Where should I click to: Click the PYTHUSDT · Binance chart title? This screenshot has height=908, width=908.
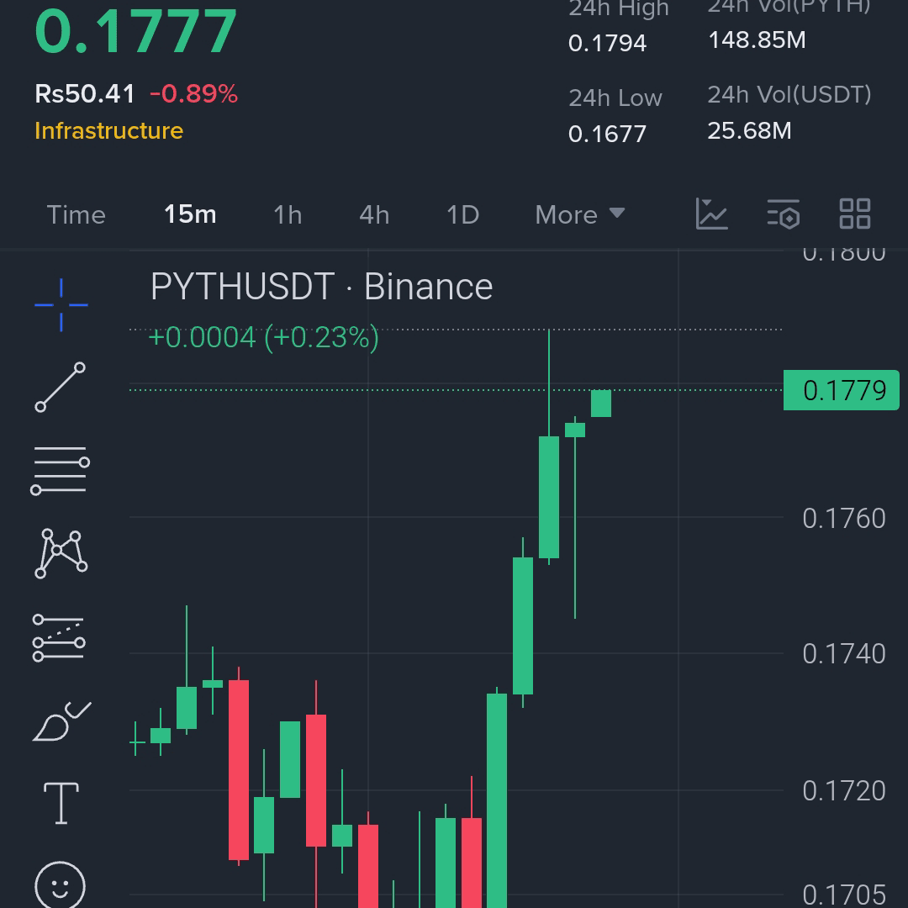click(x=321, y=287)
